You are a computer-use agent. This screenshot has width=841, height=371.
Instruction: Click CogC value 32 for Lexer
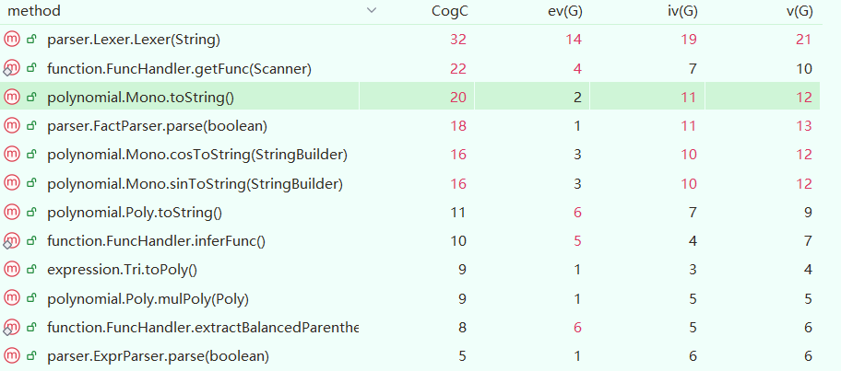click(460, 40)
